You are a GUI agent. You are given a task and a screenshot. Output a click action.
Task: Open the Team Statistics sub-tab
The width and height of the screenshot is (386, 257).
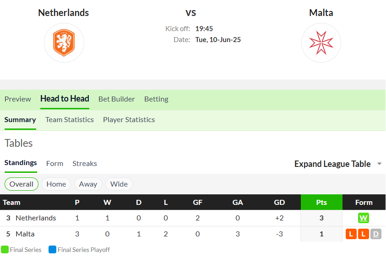(x=70, y=120)
